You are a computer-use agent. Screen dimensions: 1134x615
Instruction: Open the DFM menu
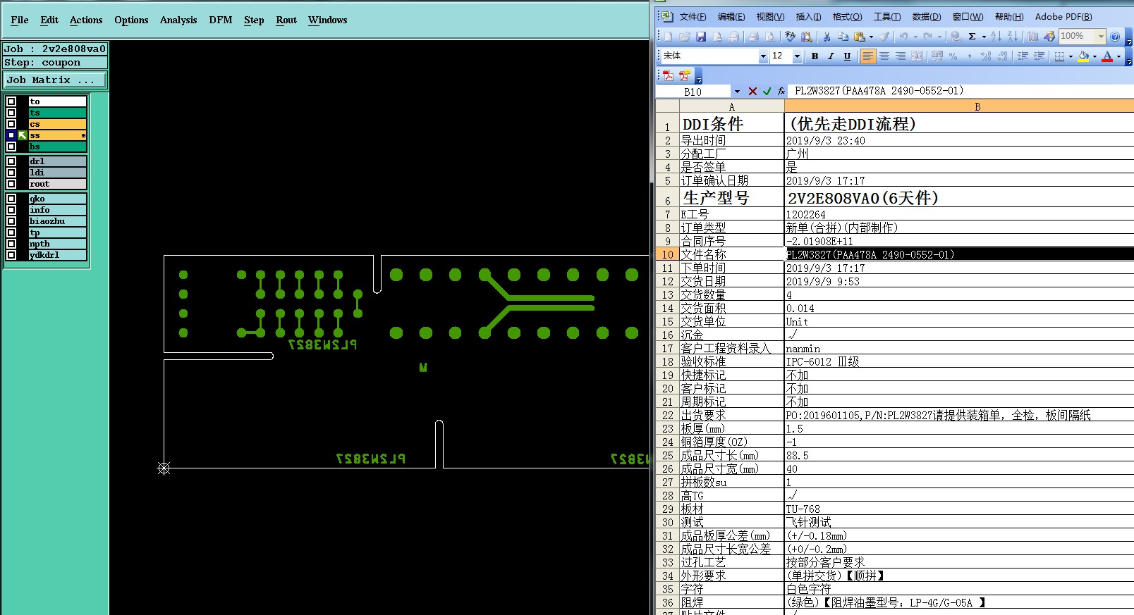click(220, 20)
